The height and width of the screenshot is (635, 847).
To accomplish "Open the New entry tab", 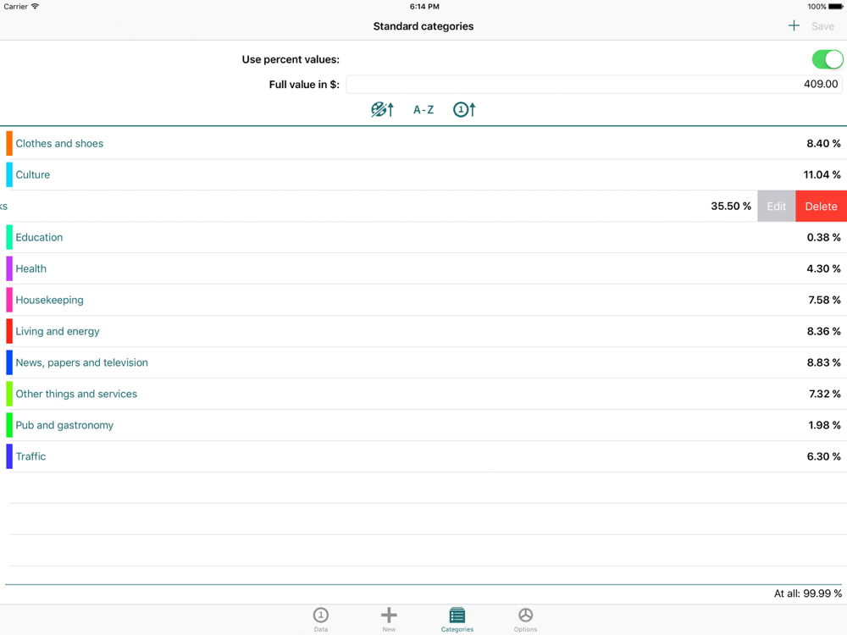I will pos(389,620).
